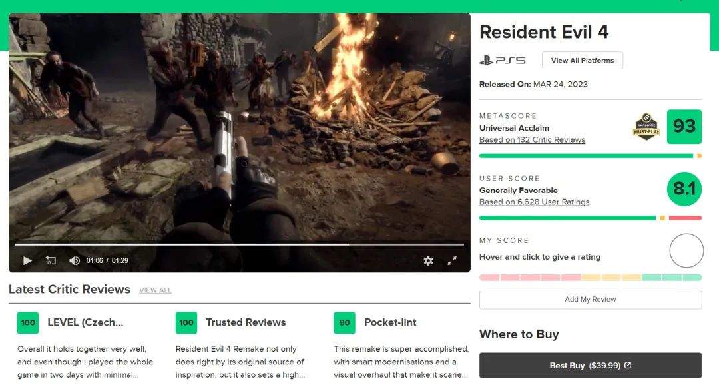
Task: Click the Metacritic Must-Play badge
Action: 646,126
